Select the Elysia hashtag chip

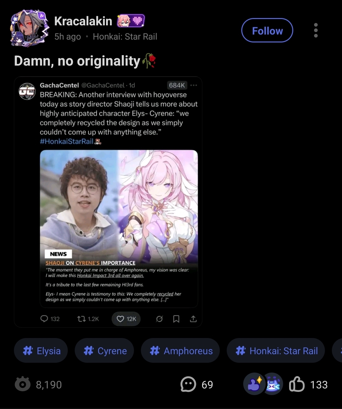[x=41, y=351]
